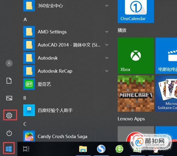The width and height of the screenshot is (177, 156).
Task: Open the Xbox tile
Action: [136, 56]
